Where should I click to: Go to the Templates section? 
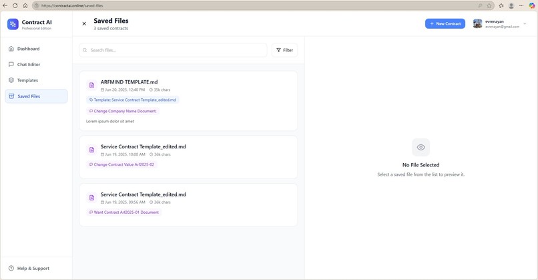tap(36, 80)
